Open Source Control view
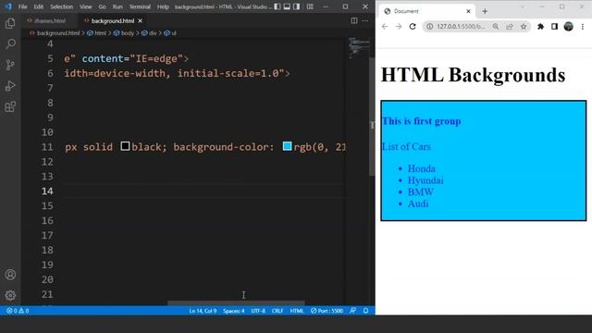 tap(10, 65)
